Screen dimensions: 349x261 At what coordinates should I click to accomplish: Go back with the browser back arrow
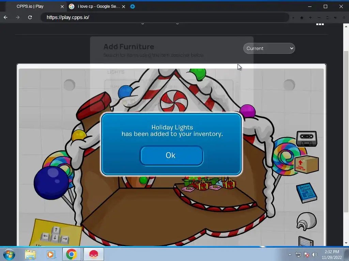pos(5,17)
